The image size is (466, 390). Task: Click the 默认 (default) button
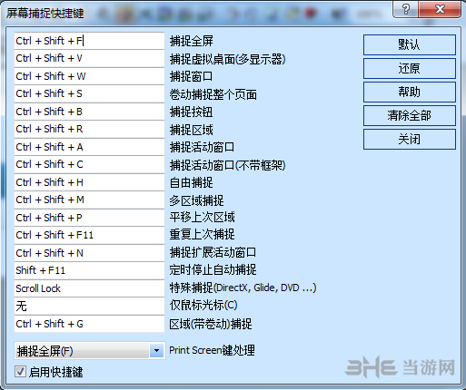coord(410,44)
